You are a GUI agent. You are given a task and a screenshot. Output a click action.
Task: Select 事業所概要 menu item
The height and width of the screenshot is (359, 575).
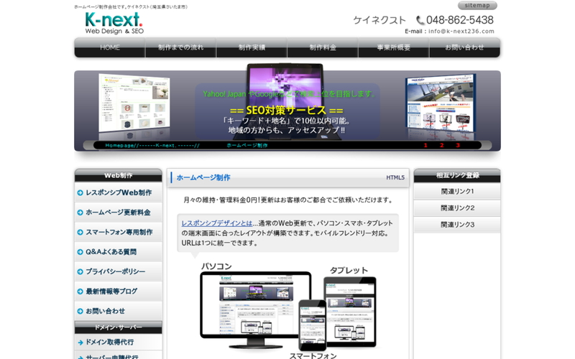[393, 47]
